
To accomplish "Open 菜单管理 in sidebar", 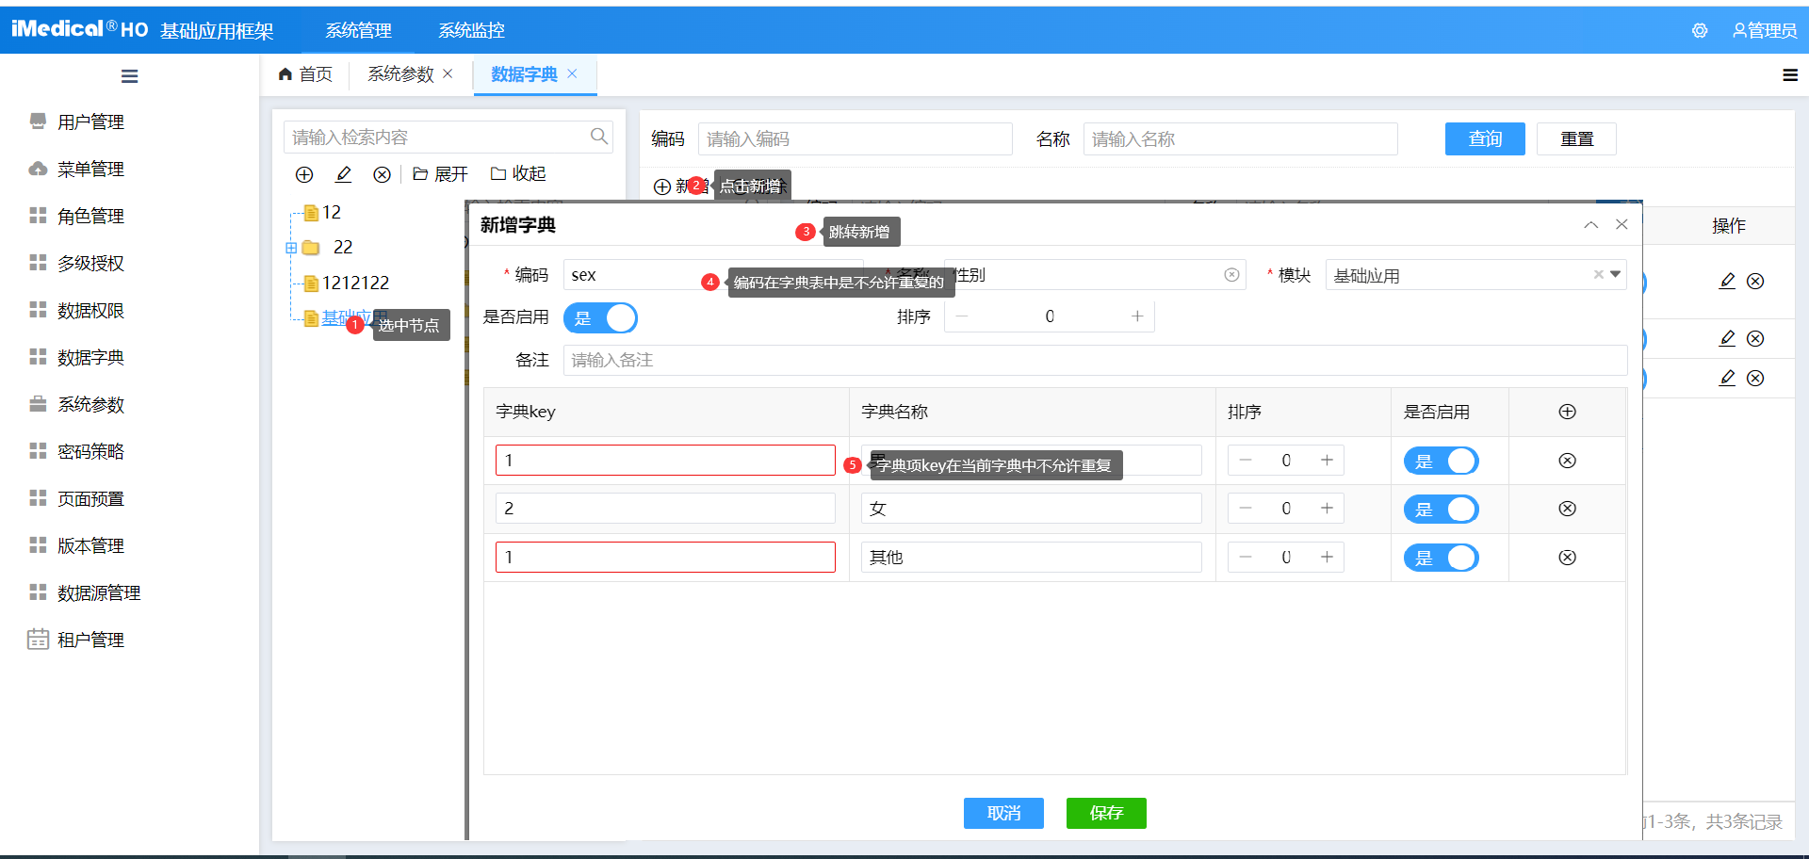I will (90, 169).
